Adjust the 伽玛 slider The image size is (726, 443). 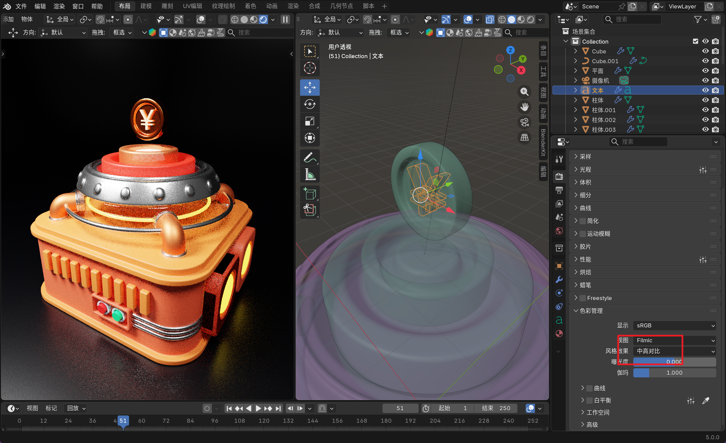[674, 373]
